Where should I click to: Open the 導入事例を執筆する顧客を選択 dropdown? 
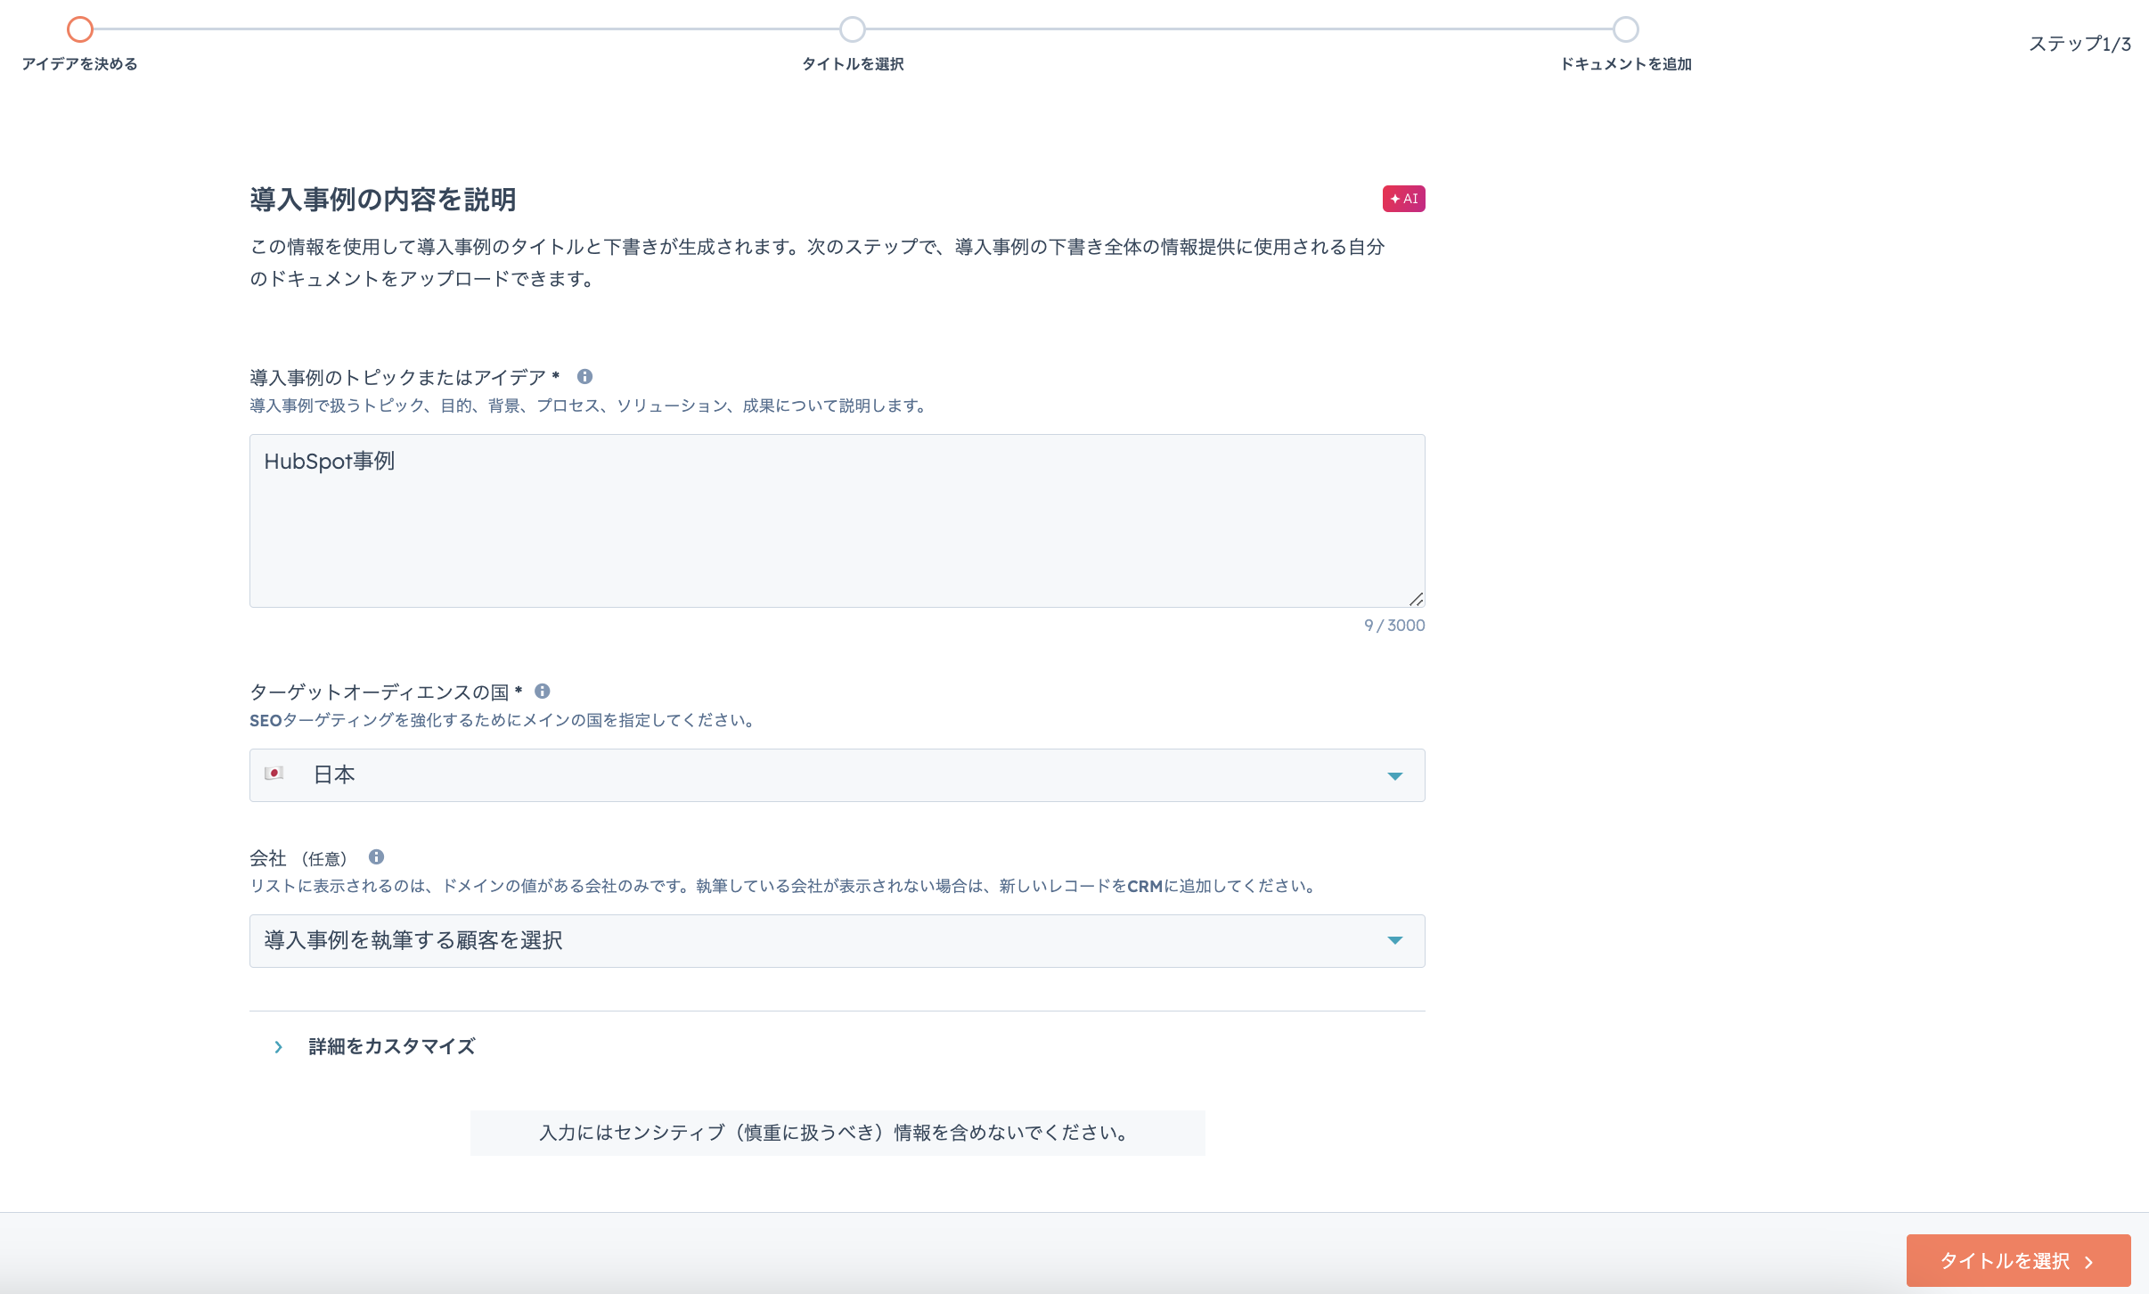click(x=838, y=941)
